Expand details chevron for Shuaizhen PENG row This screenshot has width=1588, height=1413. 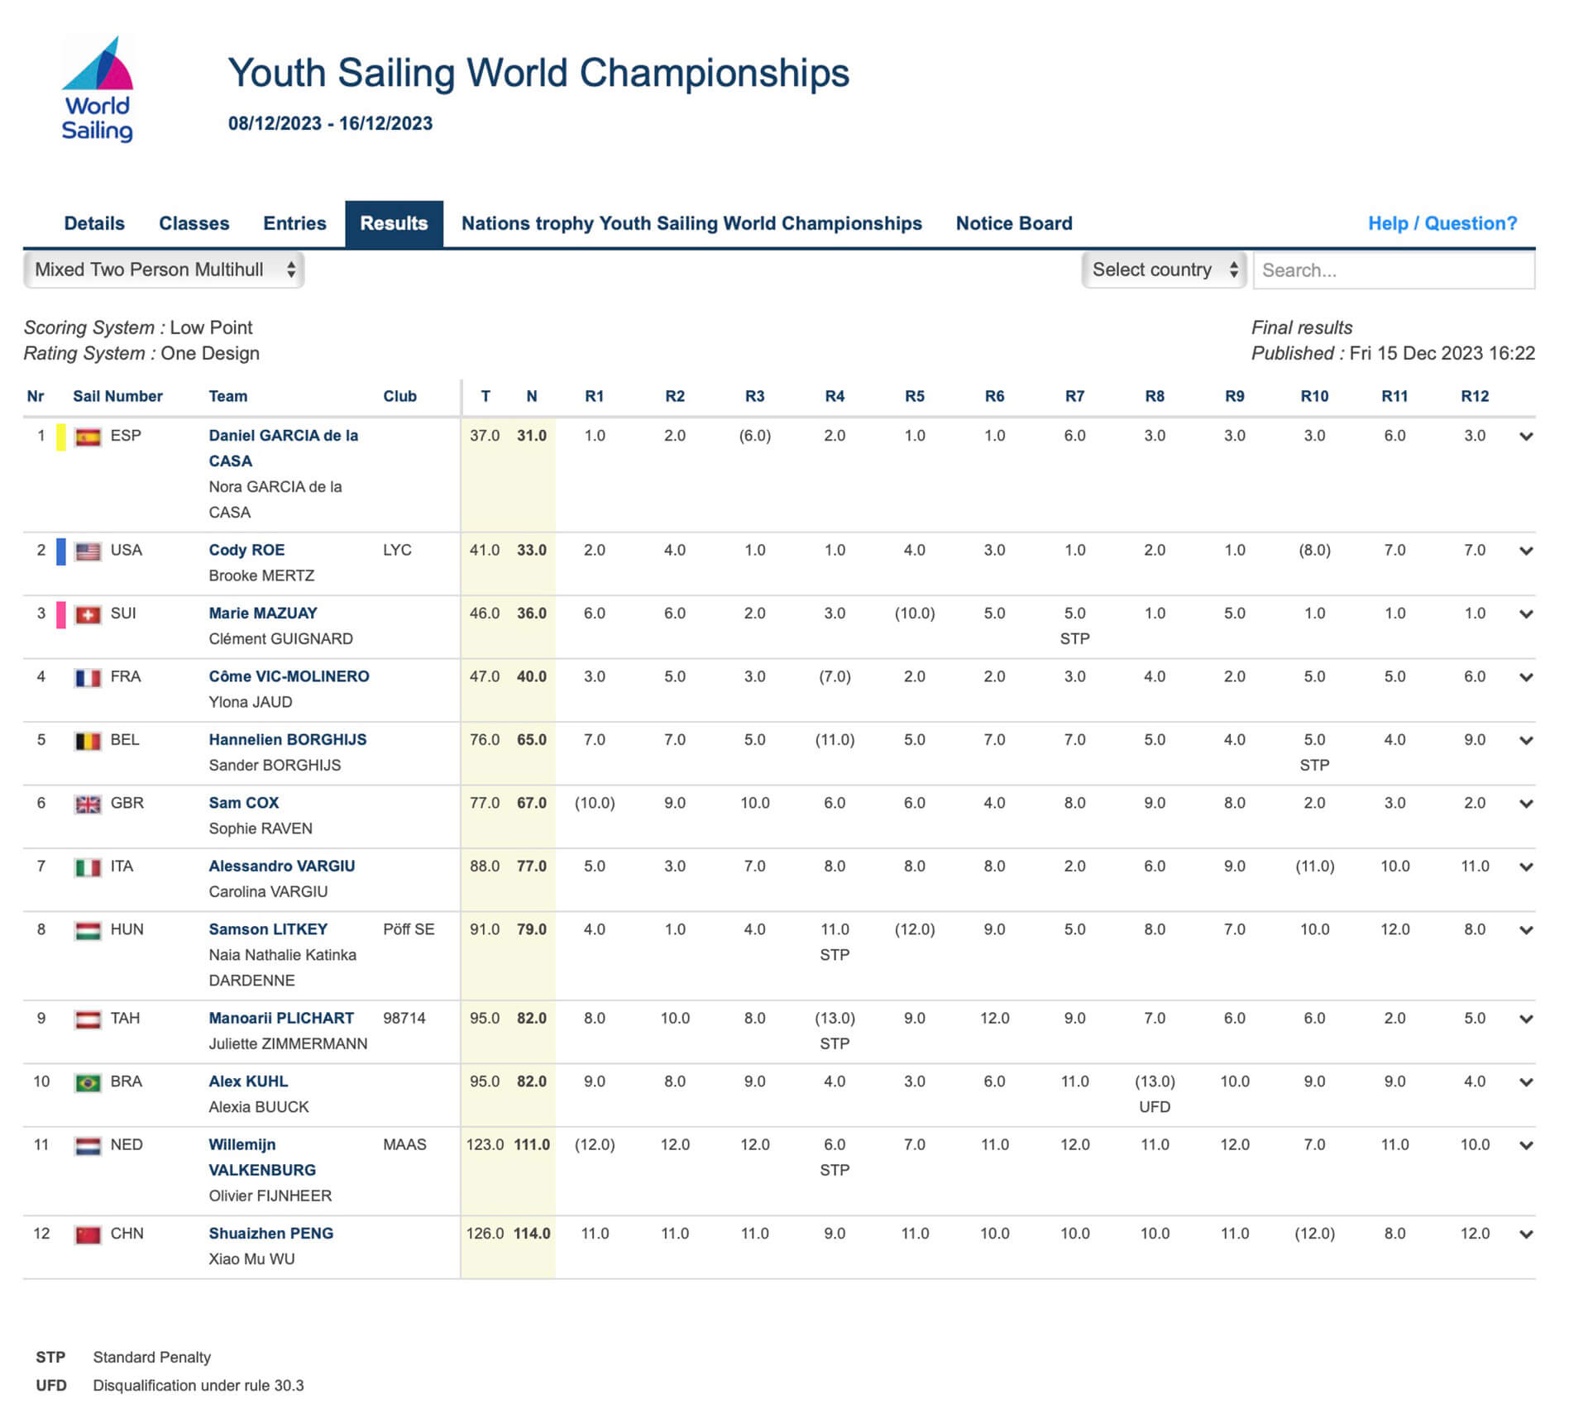(x=1526, y=1234)
